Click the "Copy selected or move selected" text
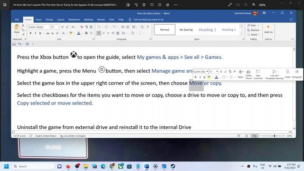This screenshot has width=304, height=171. pos(54,103)
